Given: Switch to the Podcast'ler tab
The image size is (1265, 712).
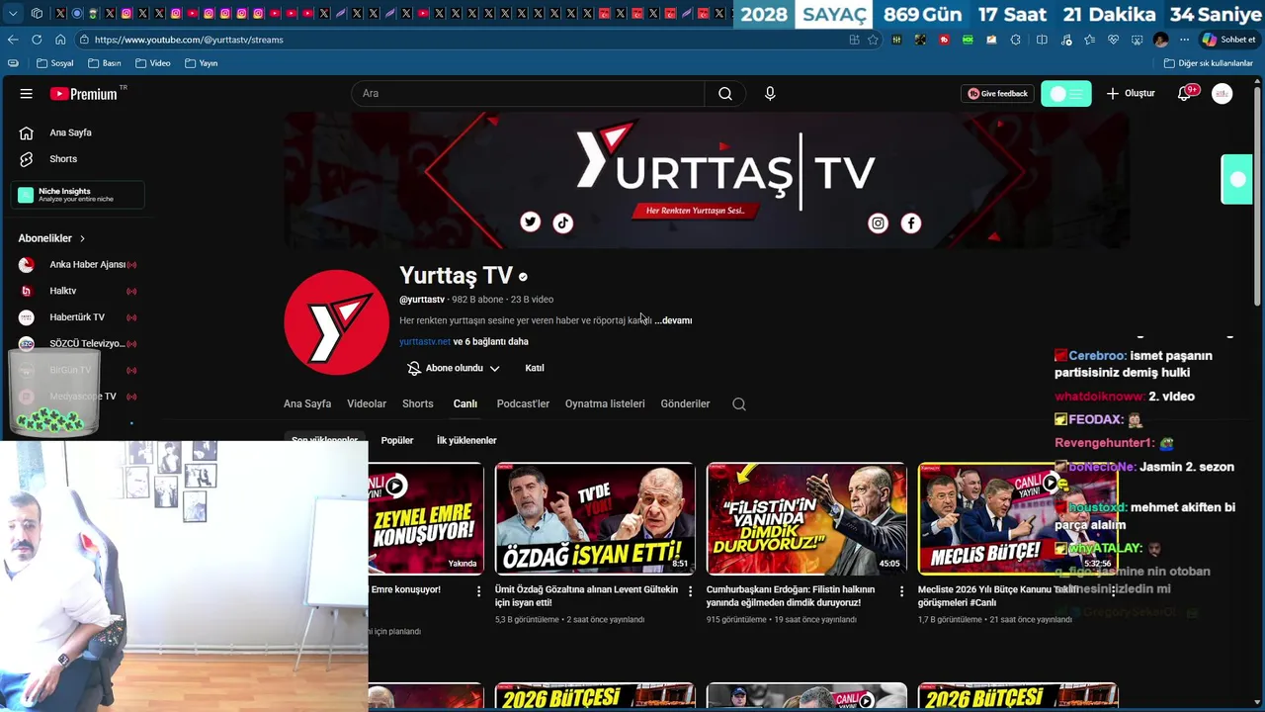Looking at the screenshot, I should 523,403.
